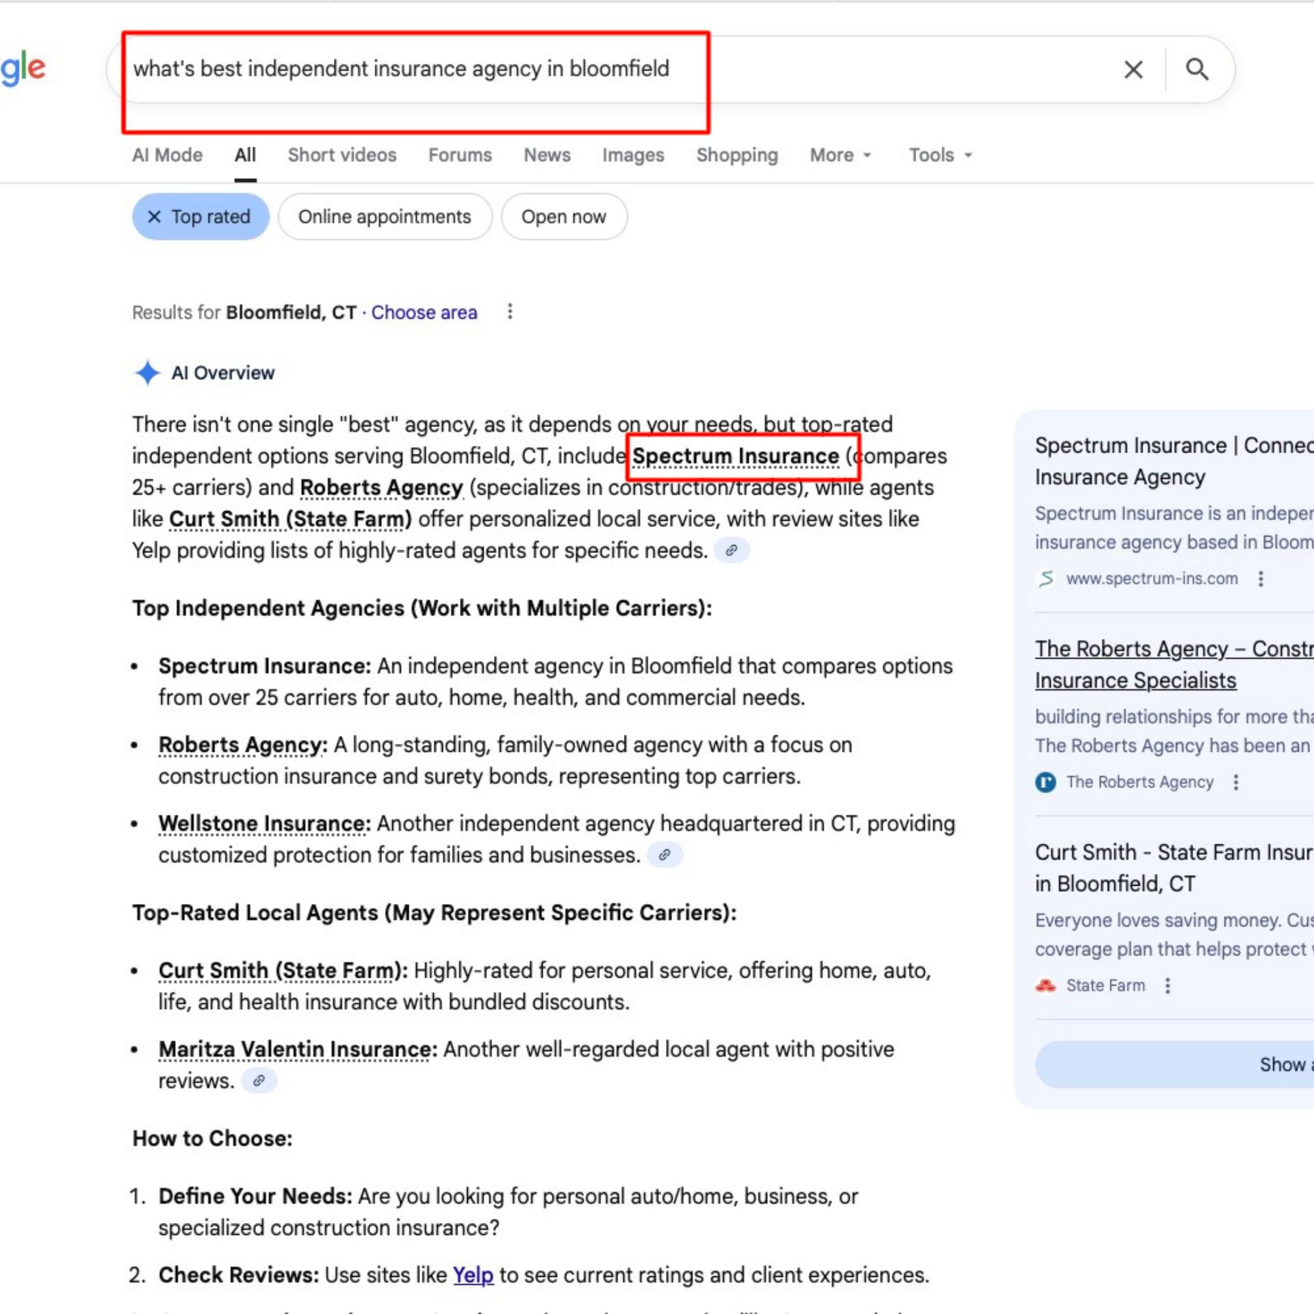
Task: Switch to the News tab
Action: click(546, 155)
